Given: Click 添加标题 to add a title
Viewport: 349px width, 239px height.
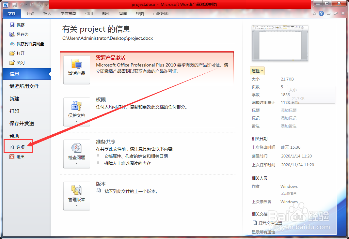Looking at the screenshot, I should (x=289, y=111).
